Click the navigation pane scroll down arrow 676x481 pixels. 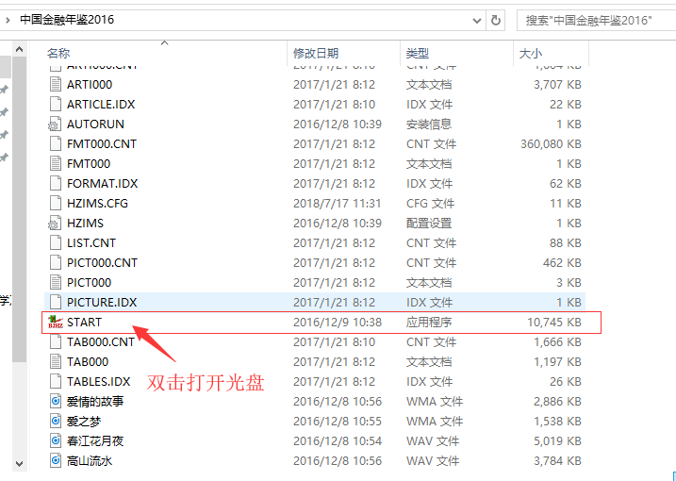(x=19, y=464)
